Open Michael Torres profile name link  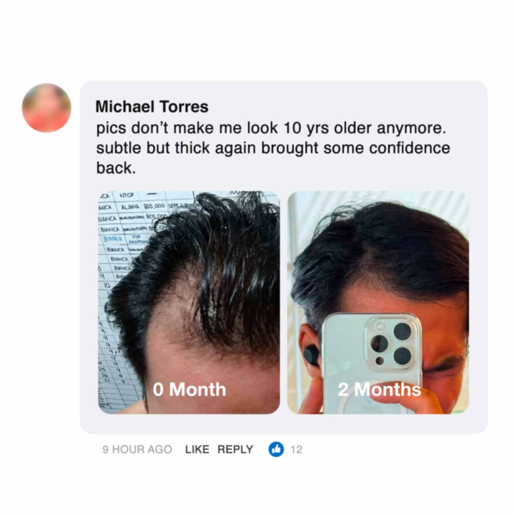click(152, 107)
